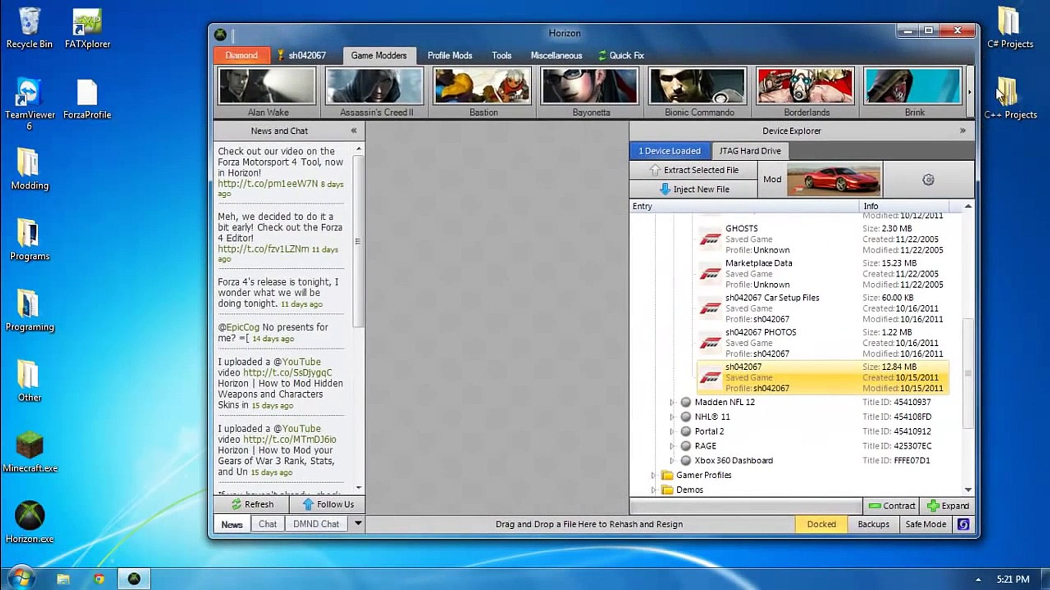
Task: Toggle Safe Mode in status bar
Action: tap(925, 524)
